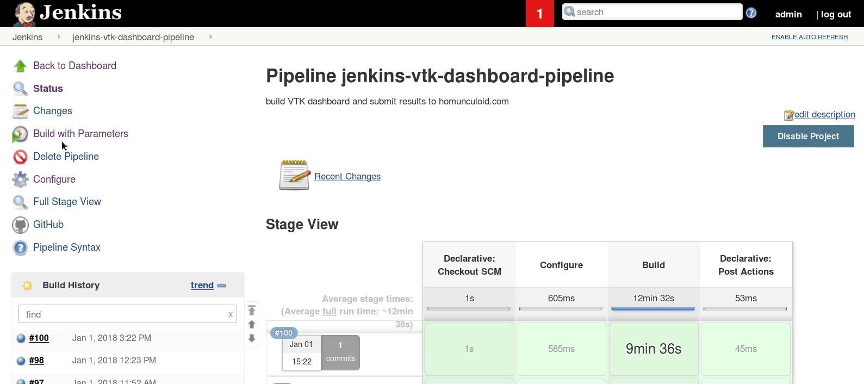Click the Build stage 9min 36s cell
The image size is (864, 384).
point(654,349)
